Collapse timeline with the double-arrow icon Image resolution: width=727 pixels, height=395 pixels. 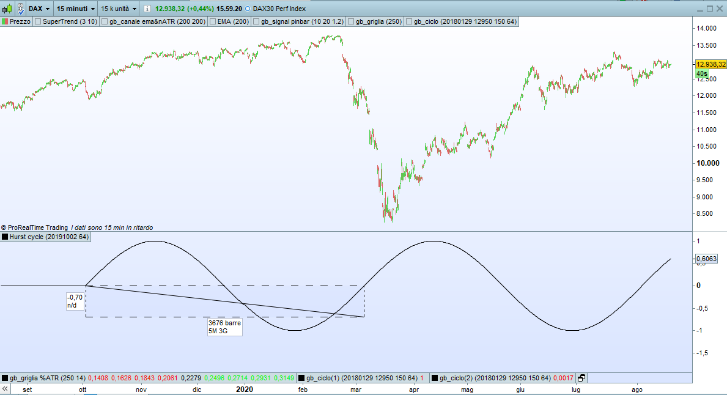click(x=5, y=389)
